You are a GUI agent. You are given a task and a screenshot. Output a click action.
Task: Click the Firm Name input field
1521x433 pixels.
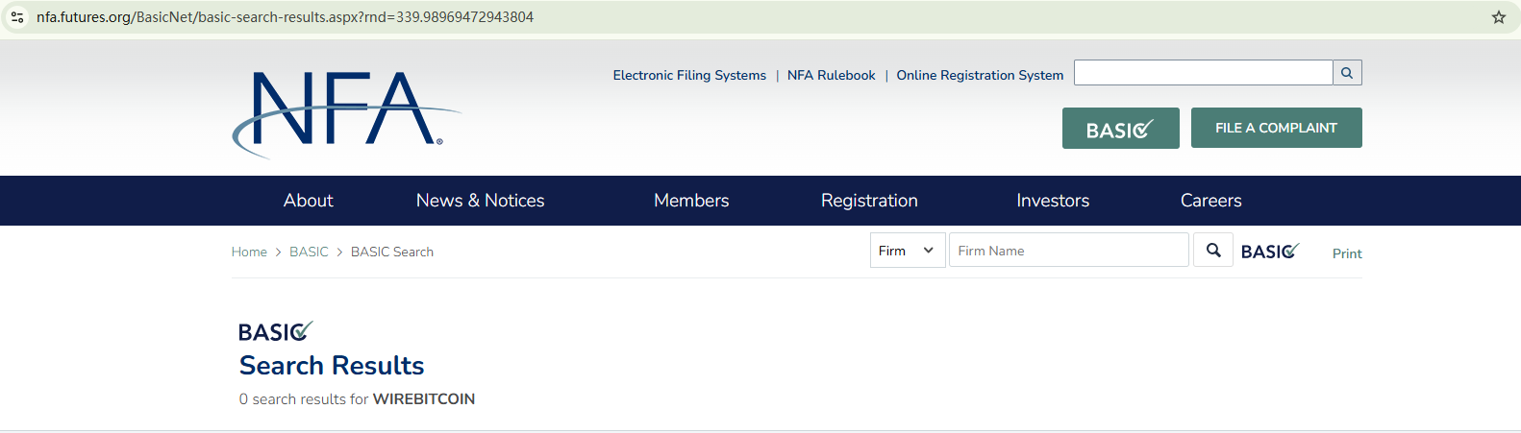pos(1068,251)
